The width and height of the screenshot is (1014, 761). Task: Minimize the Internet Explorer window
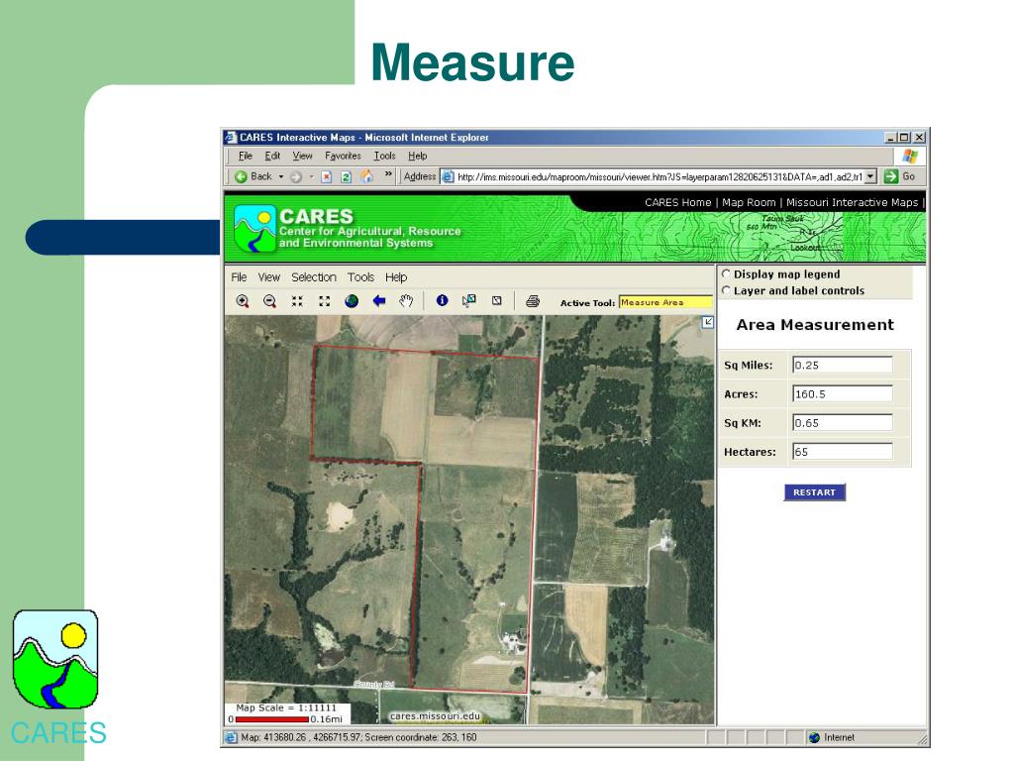(890, 137)
